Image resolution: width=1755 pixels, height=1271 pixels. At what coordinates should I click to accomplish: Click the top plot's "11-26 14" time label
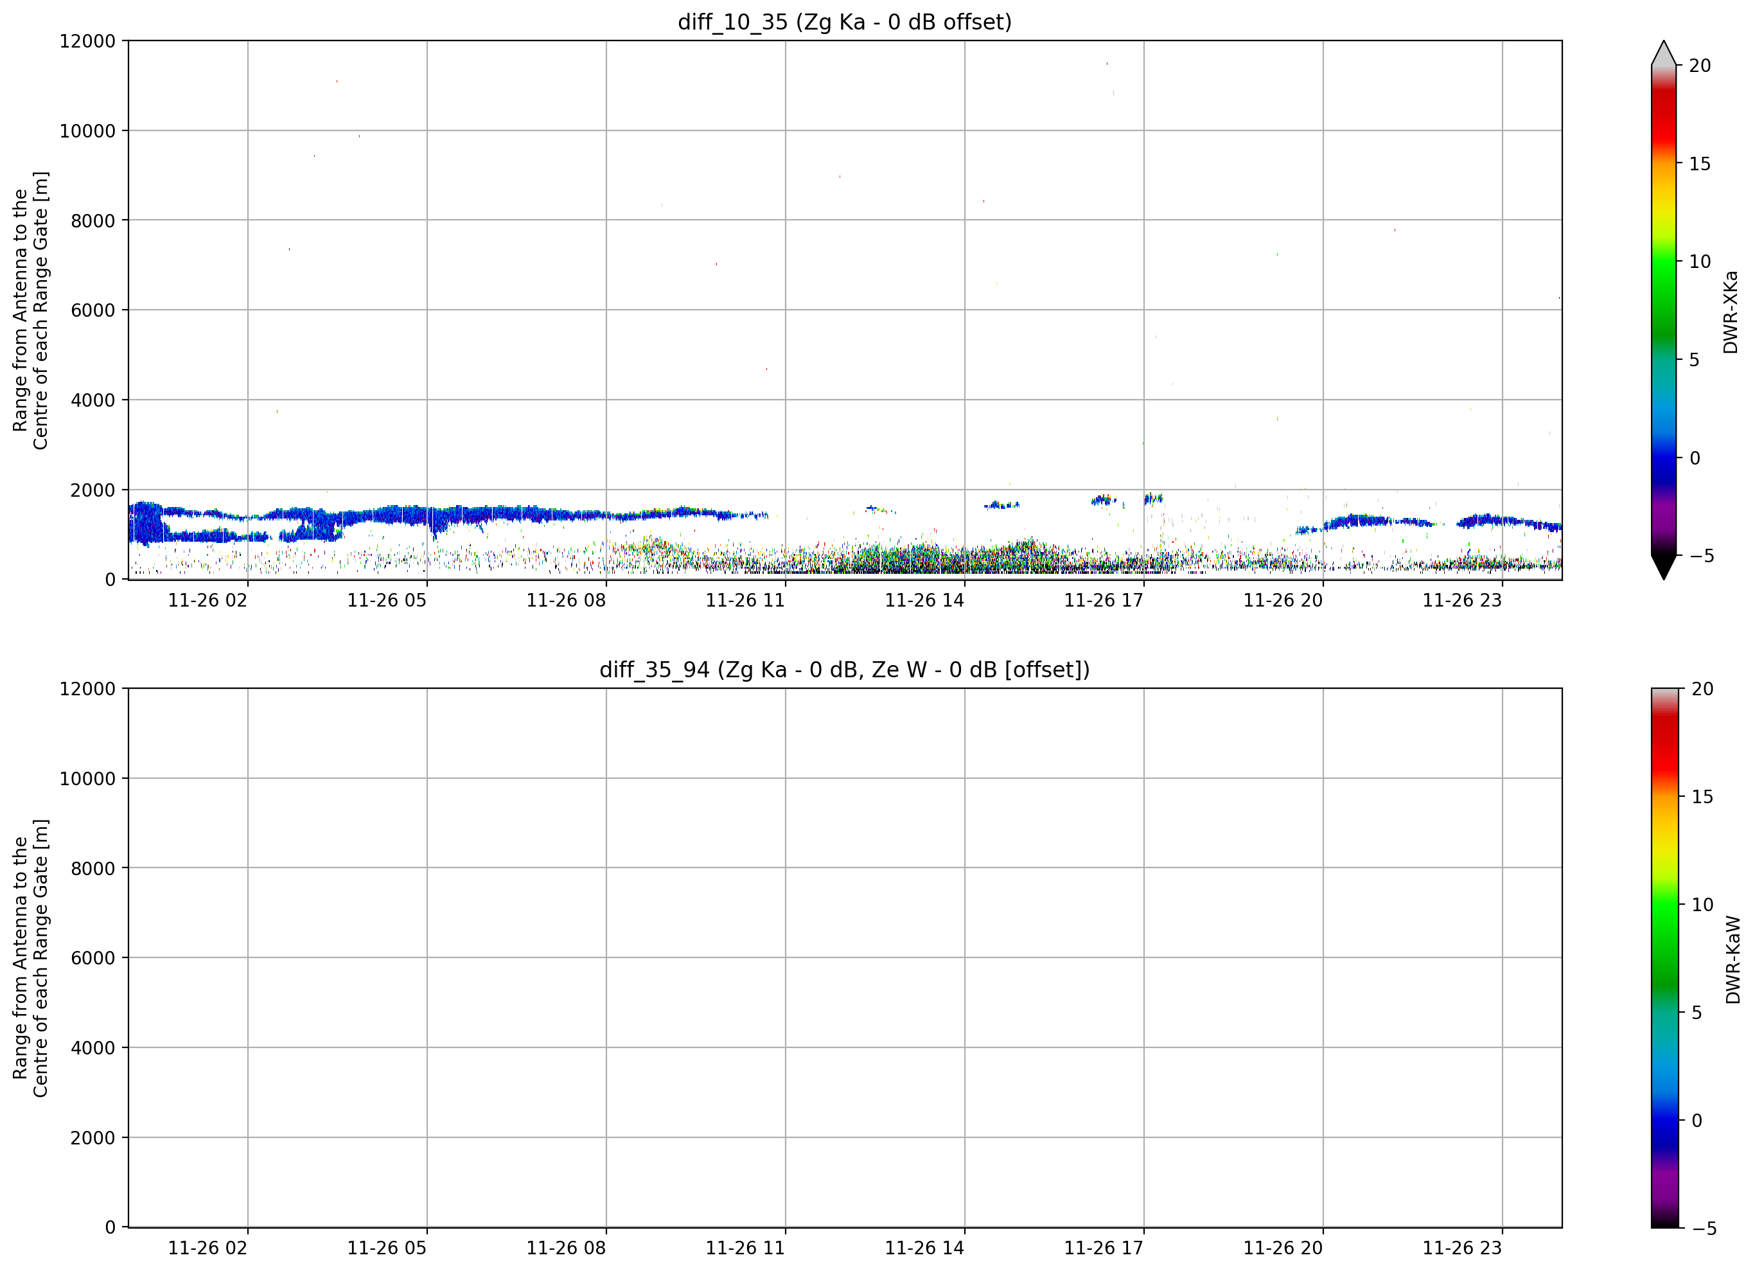tap(924, 601)
